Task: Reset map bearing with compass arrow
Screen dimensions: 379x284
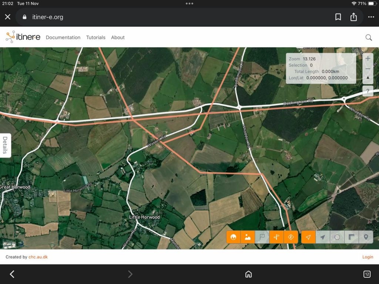Action: tap(368, 78)
